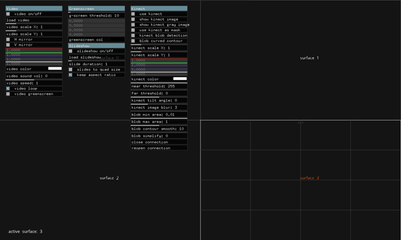This screenshot has height=240, width=401.
Task: Enable use kinect as mask checkbox
Action: [133, 30]
